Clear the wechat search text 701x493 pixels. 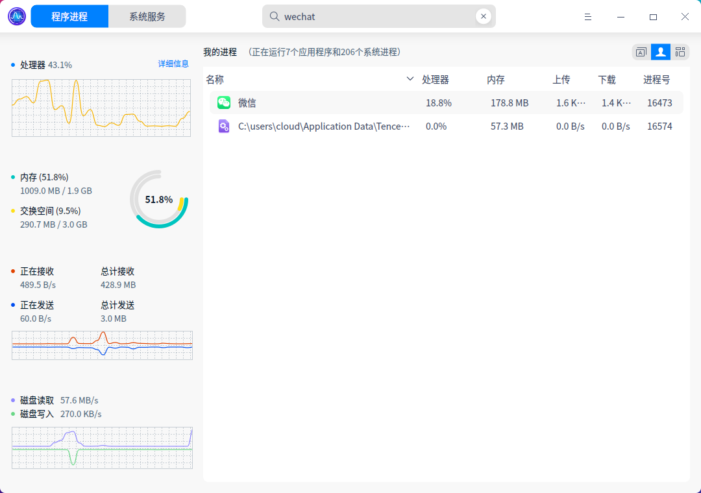[483, 16]
